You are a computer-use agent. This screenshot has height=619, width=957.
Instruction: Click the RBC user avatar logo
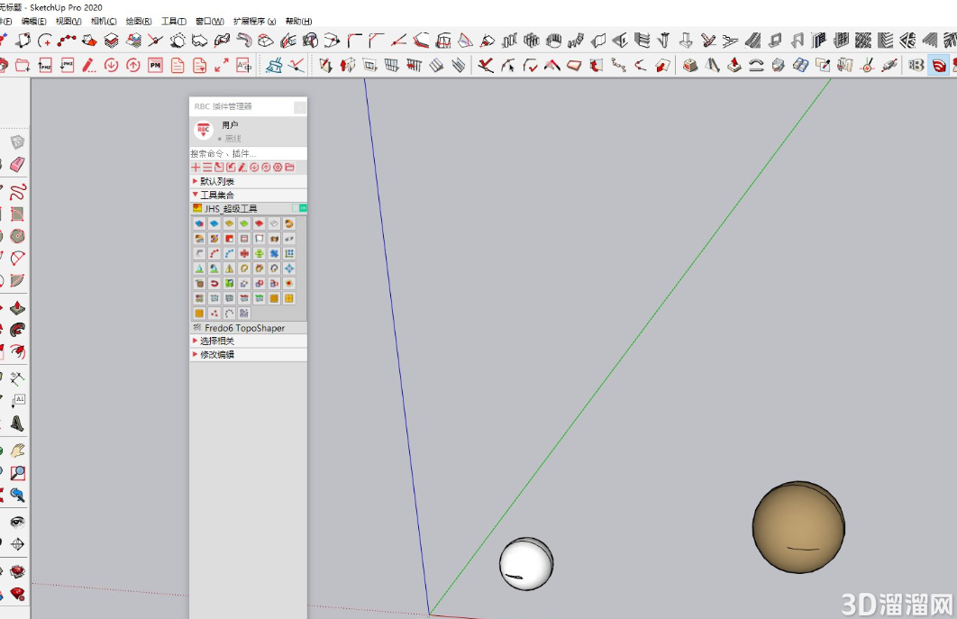click(204, 130)
